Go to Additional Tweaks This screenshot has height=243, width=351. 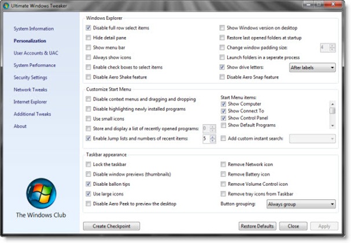coord(32,114)
